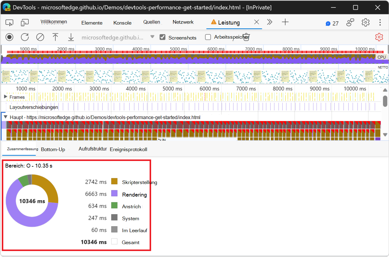The width and height of the screenshot is (389, 257).
Task: Upload a saved profile
Action: click(55, 37)
